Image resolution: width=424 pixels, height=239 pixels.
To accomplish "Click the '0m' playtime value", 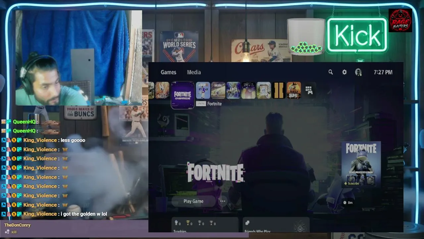I will point(350,202).
